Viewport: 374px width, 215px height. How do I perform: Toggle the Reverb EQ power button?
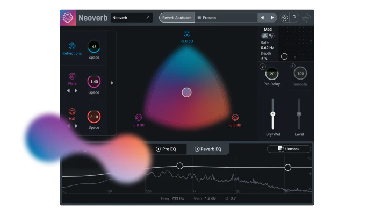[x=197, y=149]
